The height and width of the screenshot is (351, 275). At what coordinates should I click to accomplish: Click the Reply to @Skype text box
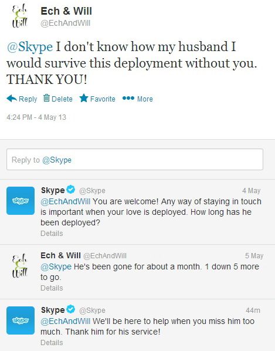coord(135,160)
